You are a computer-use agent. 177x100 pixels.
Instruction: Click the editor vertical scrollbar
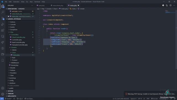click(176, 39)
